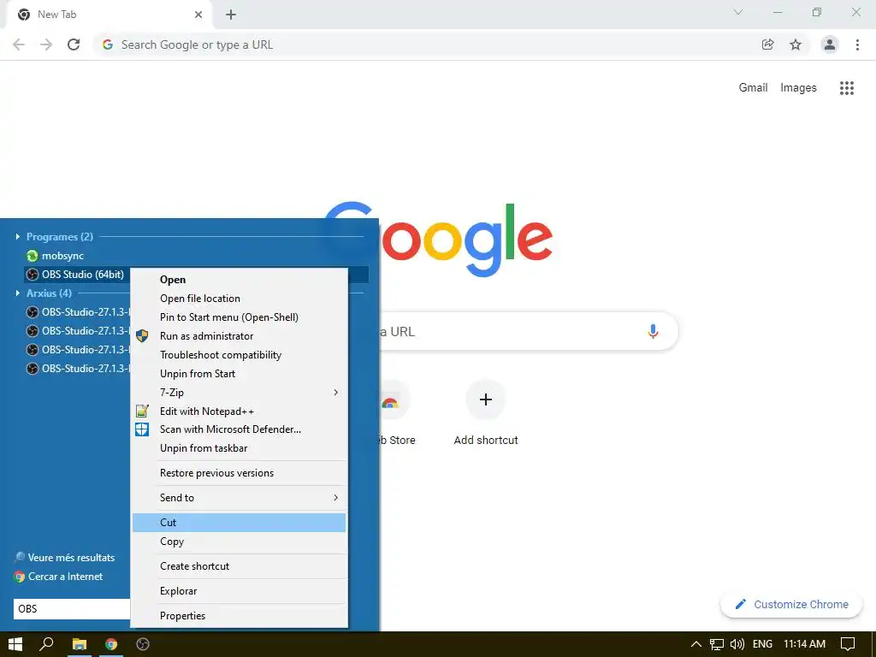This screenshot has width=876, height=657.
Task: Collapse the Arxius (4) group
Action: click(17, 293)
